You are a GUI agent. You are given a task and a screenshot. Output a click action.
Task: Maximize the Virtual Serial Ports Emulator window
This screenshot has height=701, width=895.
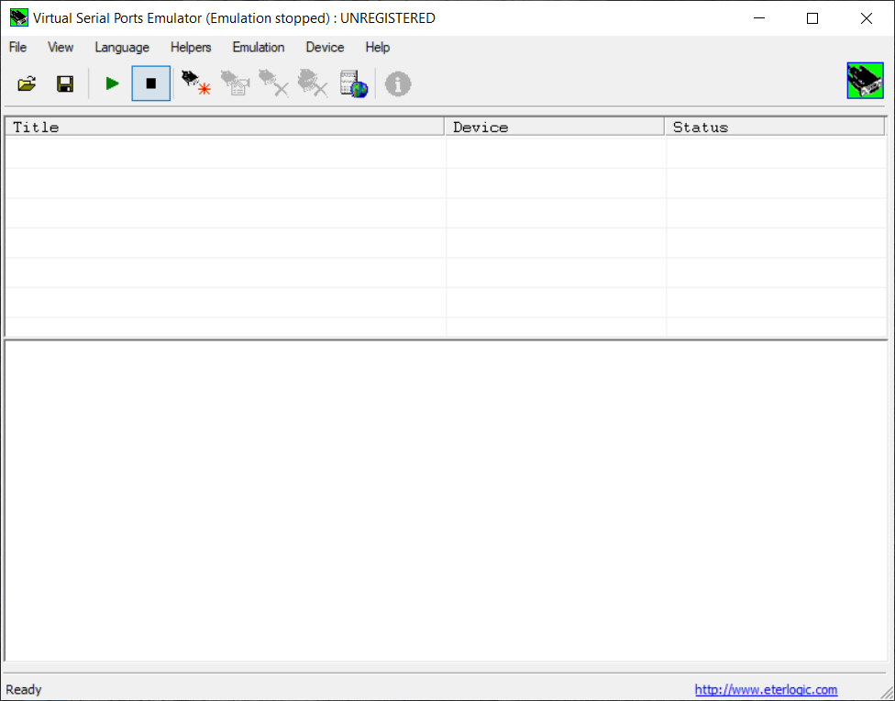pos(812,18)
